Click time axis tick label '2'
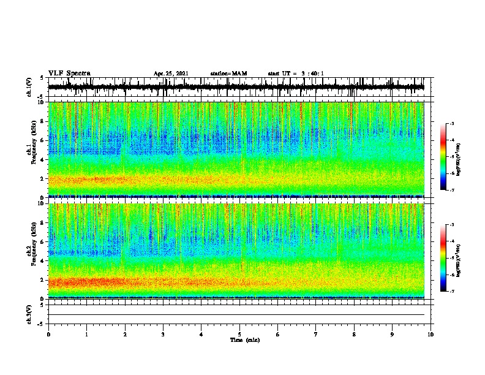Viewport: 485px width, 375px height. (x=125, y=335)
